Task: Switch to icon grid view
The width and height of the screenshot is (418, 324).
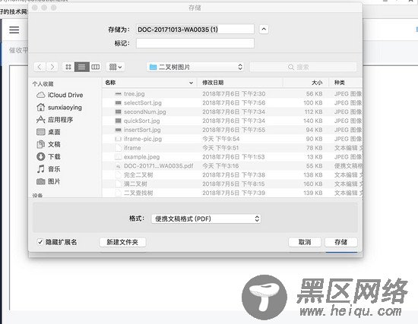Action: click(68, 67)
